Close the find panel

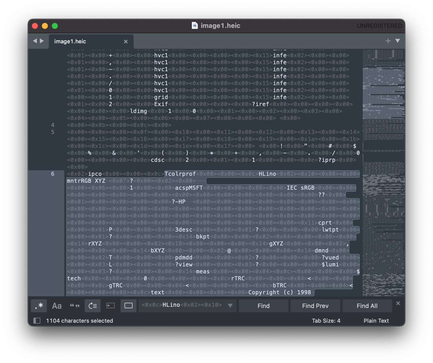pyautogui.click(x=398, y=303)
